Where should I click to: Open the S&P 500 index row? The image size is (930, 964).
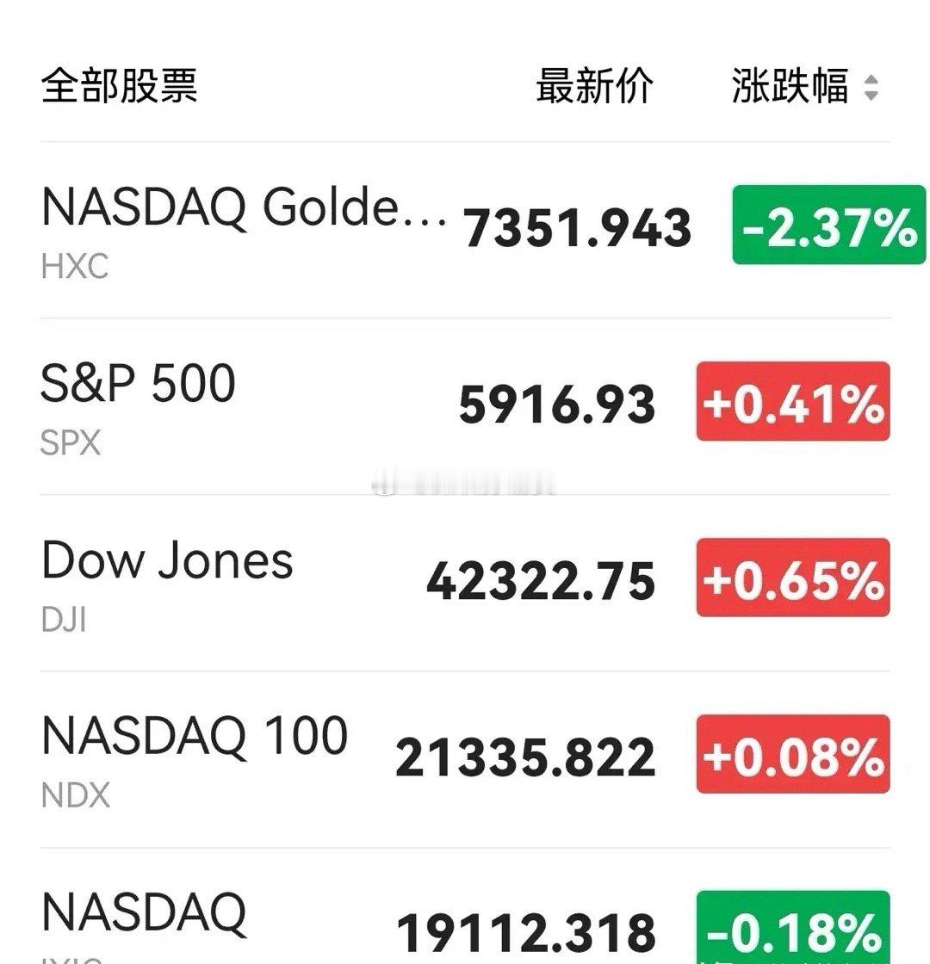465,406
